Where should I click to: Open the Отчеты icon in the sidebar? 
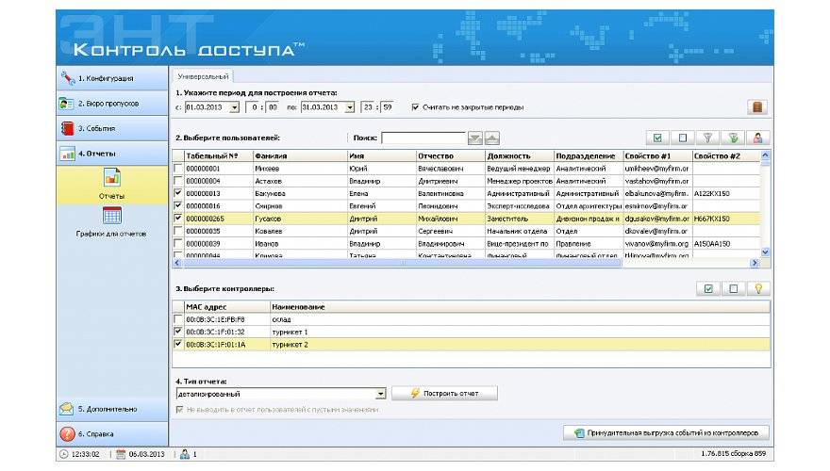[111, 176]
